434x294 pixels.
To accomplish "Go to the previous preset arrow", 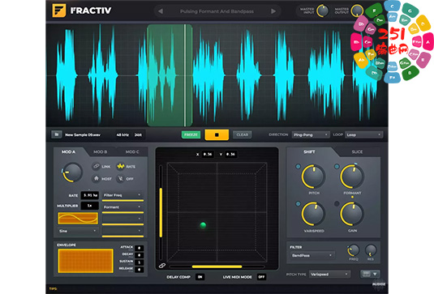I will [161, 11].
